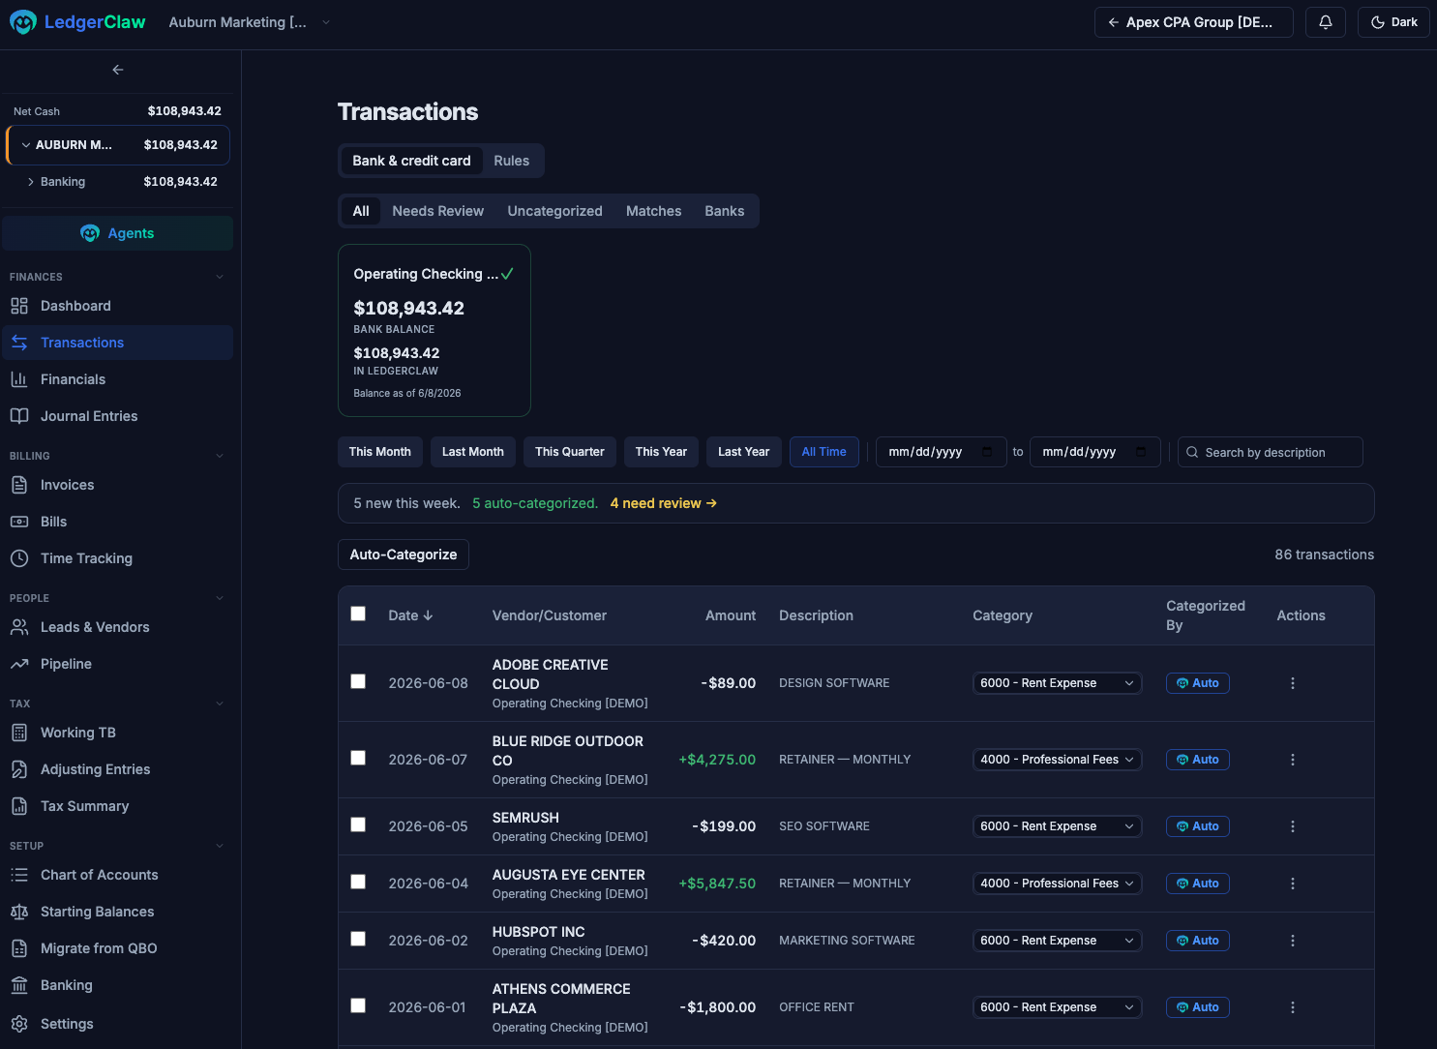Open Leads & Vendors people icon
The width and height of the screenshot is (1437, 1049).
coord(19,627)
